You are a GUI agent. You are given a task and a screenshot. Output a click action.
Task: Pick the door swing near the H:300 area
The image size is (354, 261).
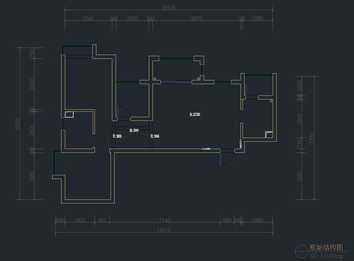(x=124, y=111)
